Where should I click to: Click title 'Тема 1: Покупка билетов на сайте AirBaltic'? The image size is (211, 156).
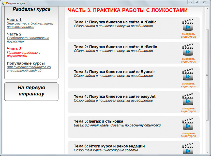(x=115, y=22)
